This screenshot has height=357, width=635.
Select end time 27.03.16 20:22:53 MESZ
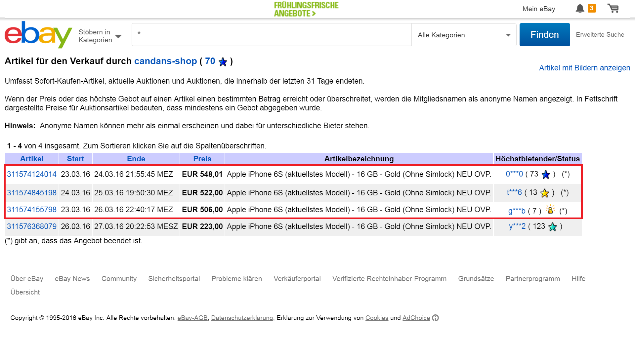[x=136, y=226]
